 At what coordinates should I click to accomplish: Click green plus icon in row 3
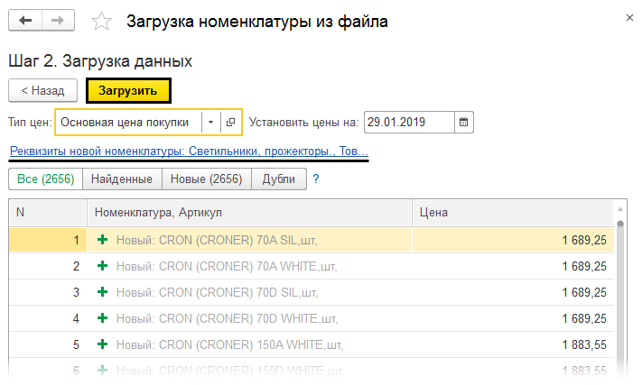coord(102,292)
